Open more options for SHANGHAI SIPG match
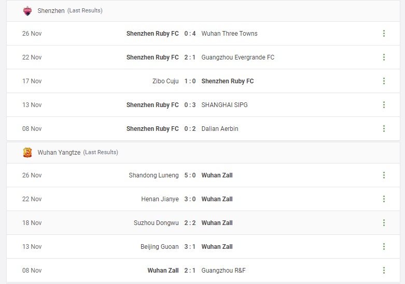This screenshot has height=284, width=405. pos(384,105)
